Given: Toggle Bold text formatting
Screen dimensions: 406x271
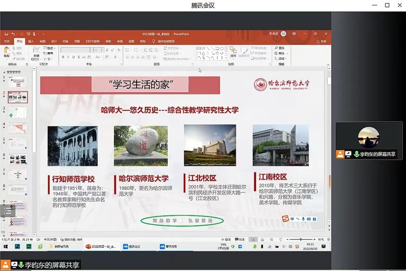Looking at the screenshot, I should tap(63, 57).
